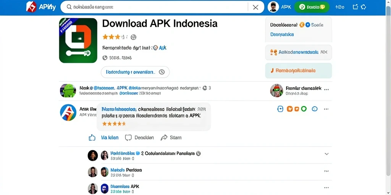The height and width of the screenshot is (195, 391).
Task: Open three-dot menu on Dbannlore APK row
Action: point(326,188)
